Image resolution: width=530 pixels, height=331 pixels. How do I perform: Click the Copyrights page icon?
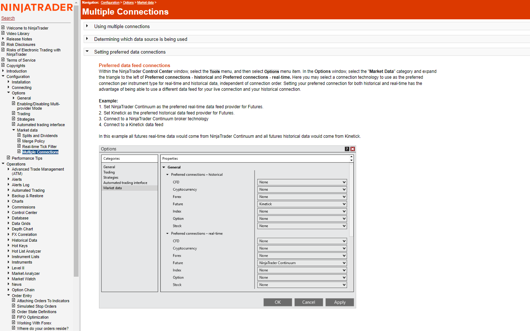point(3,65)
